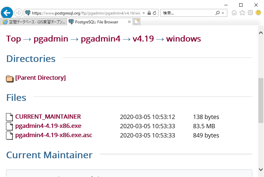This screenshot has height=177, width=264.
Task: Go to pgadmin breadcrumb link
Action: click(51, 39)
